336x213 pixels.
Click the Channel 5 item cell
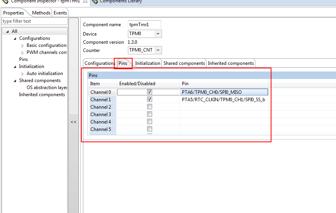pos(102,129)
